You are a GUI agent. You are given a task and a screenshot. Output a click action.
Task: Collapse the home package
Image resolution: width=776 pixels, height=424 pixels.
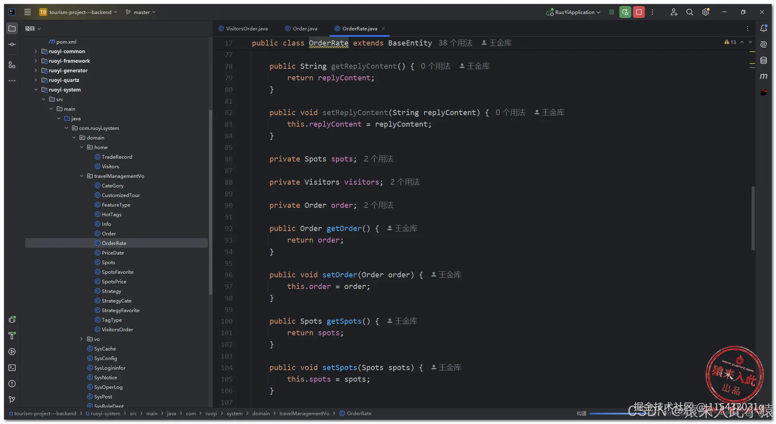point(82,147)
